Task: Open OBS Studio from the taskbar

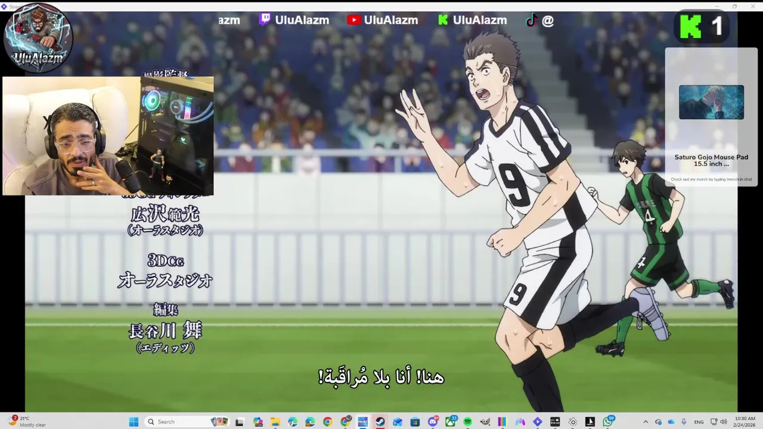Action: point(572,422)
